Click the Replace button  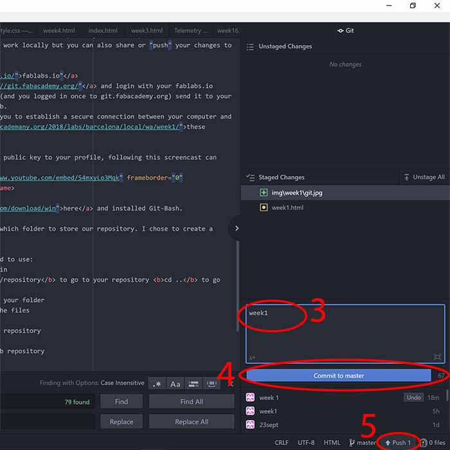click(122, 422)
